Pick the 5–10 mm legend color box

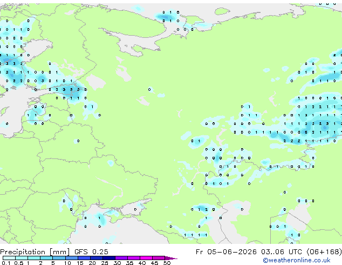pos(59,258)
